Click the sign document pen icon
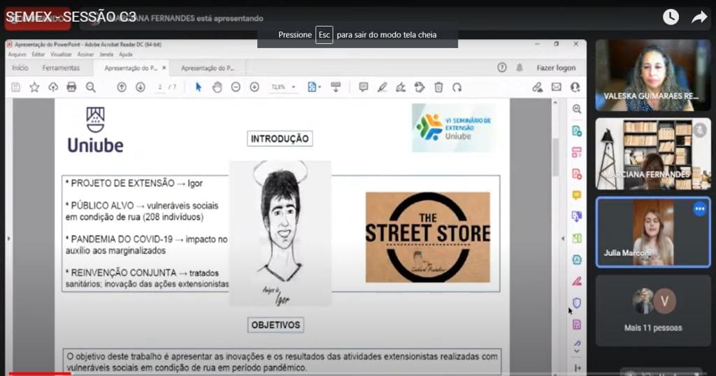This screenshot has width=716, height=376. pos(401,87)
